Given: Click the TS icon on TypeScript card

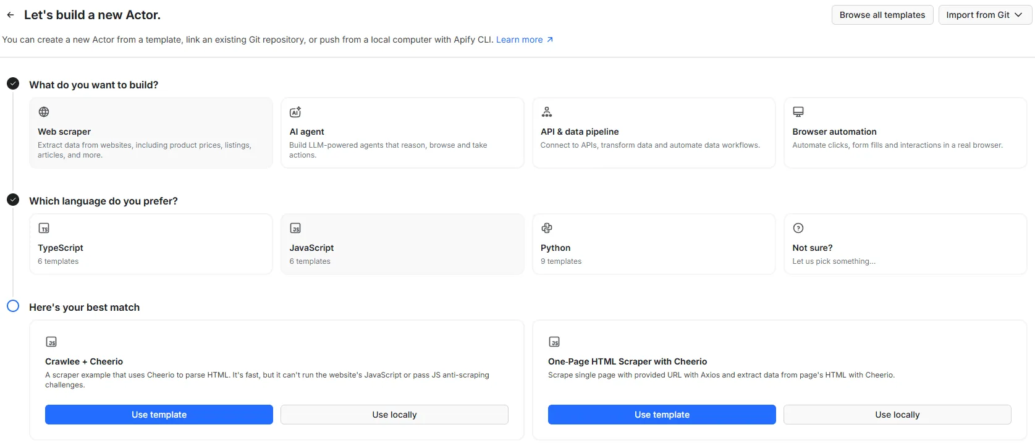Looking at the screenshot, I should [x=44, y=228].
